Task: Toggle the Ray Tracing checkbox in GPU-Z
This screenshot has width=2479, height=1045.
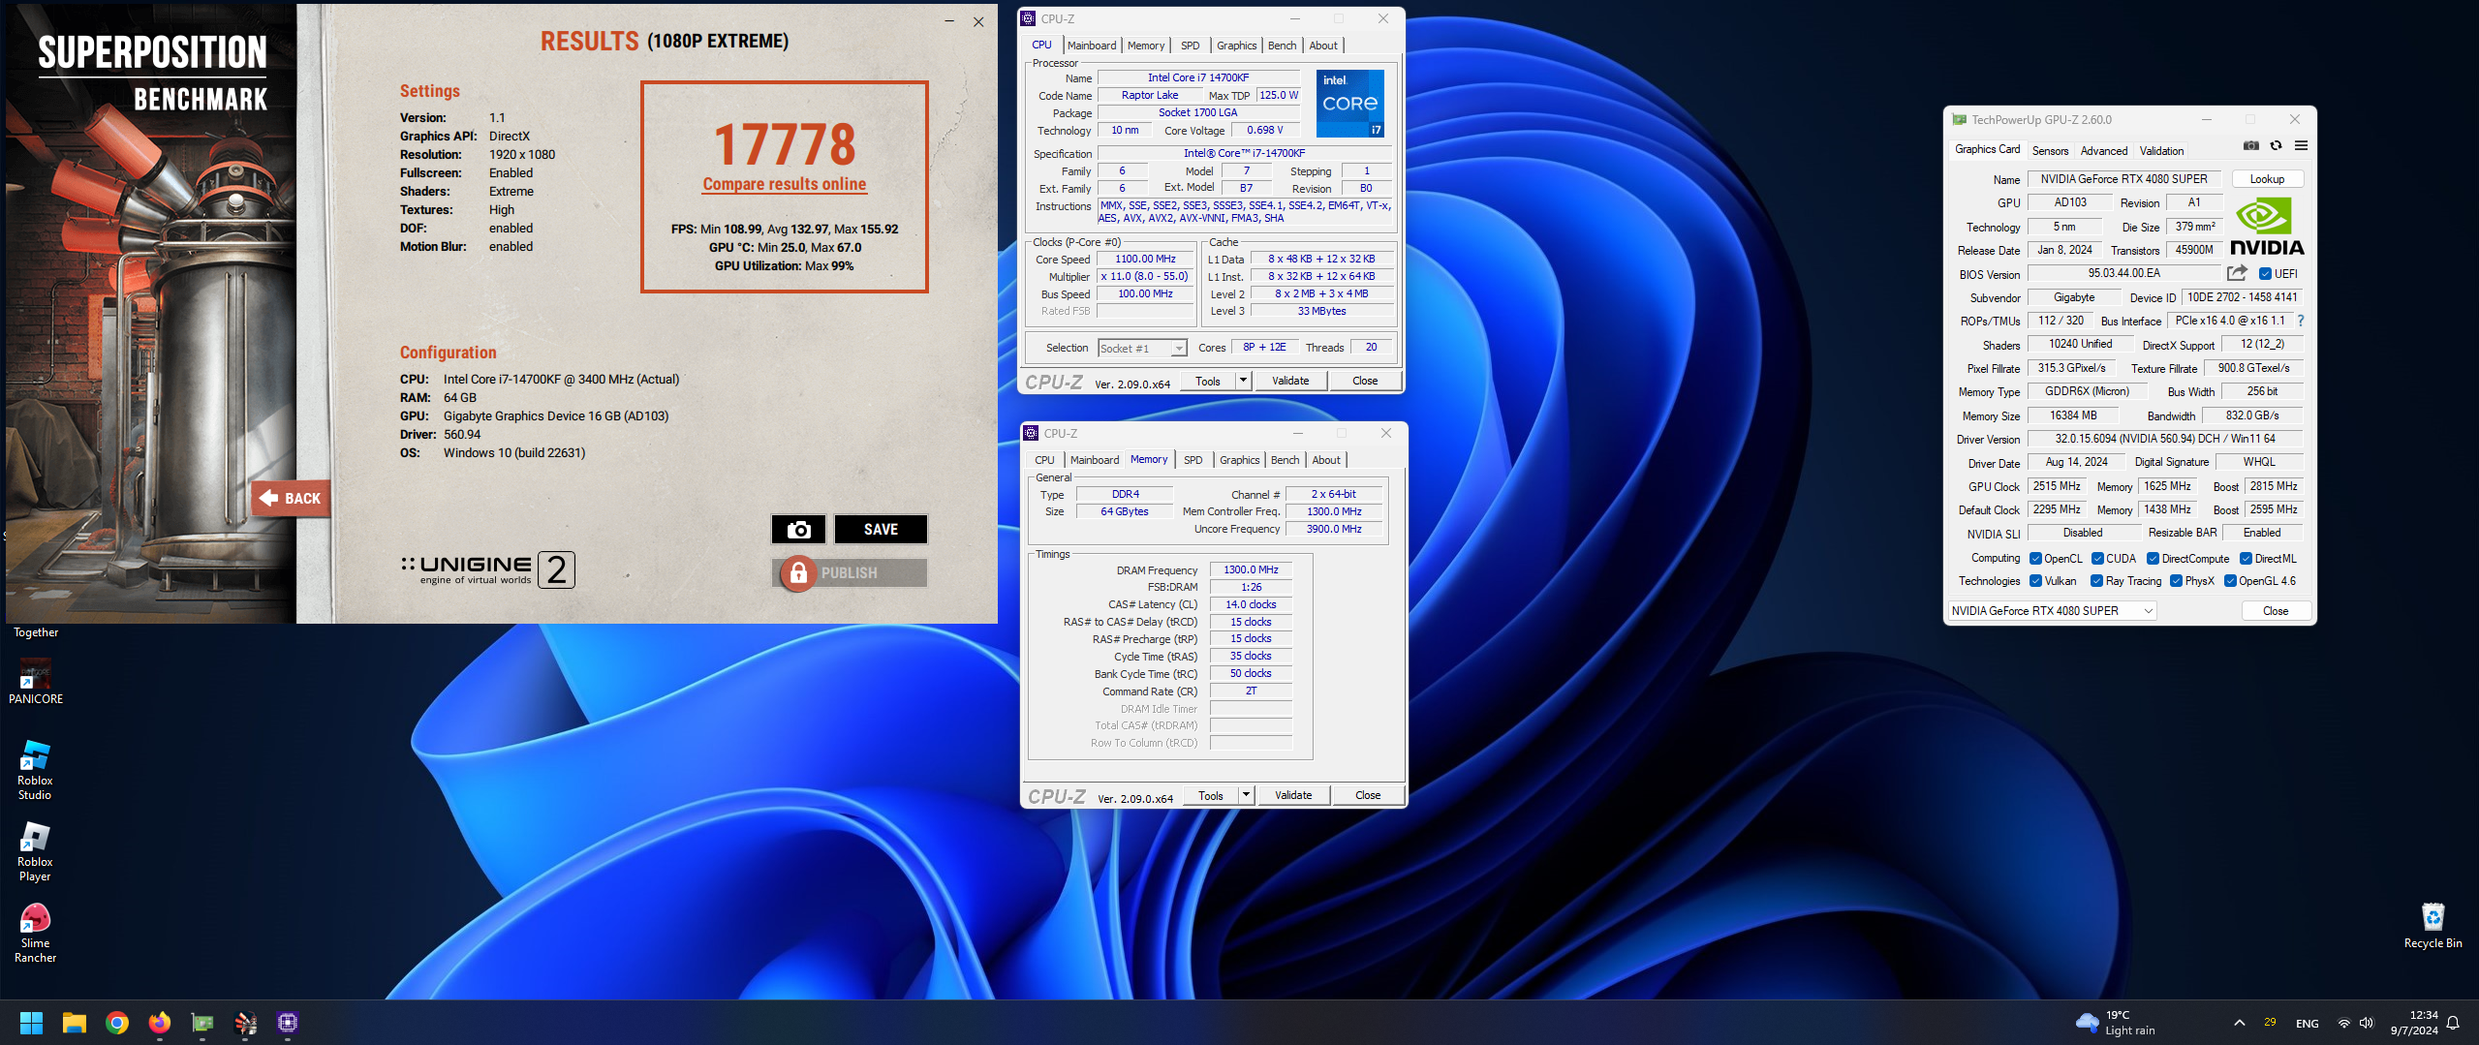Action: point(2096,581)
